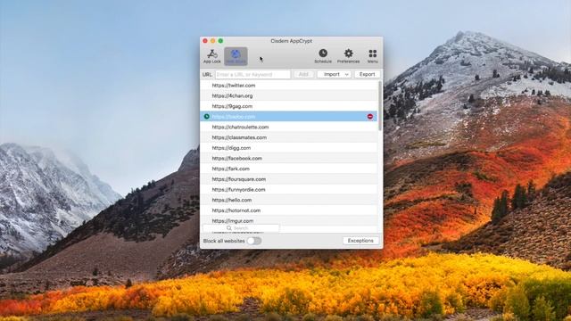Expand the Import dropdown
The image size is (571, 321).
click(334, 74)
